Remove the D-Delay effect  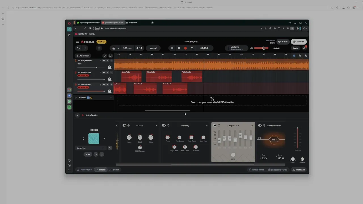(207, 126)
